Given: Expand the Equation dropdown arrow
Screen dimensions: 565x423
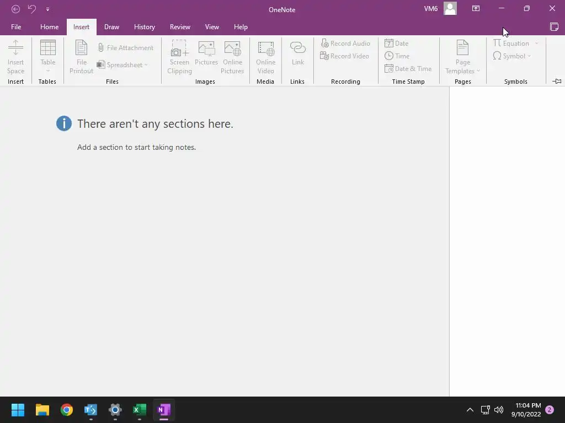Looking at the screenshot, I should point(536,44).
